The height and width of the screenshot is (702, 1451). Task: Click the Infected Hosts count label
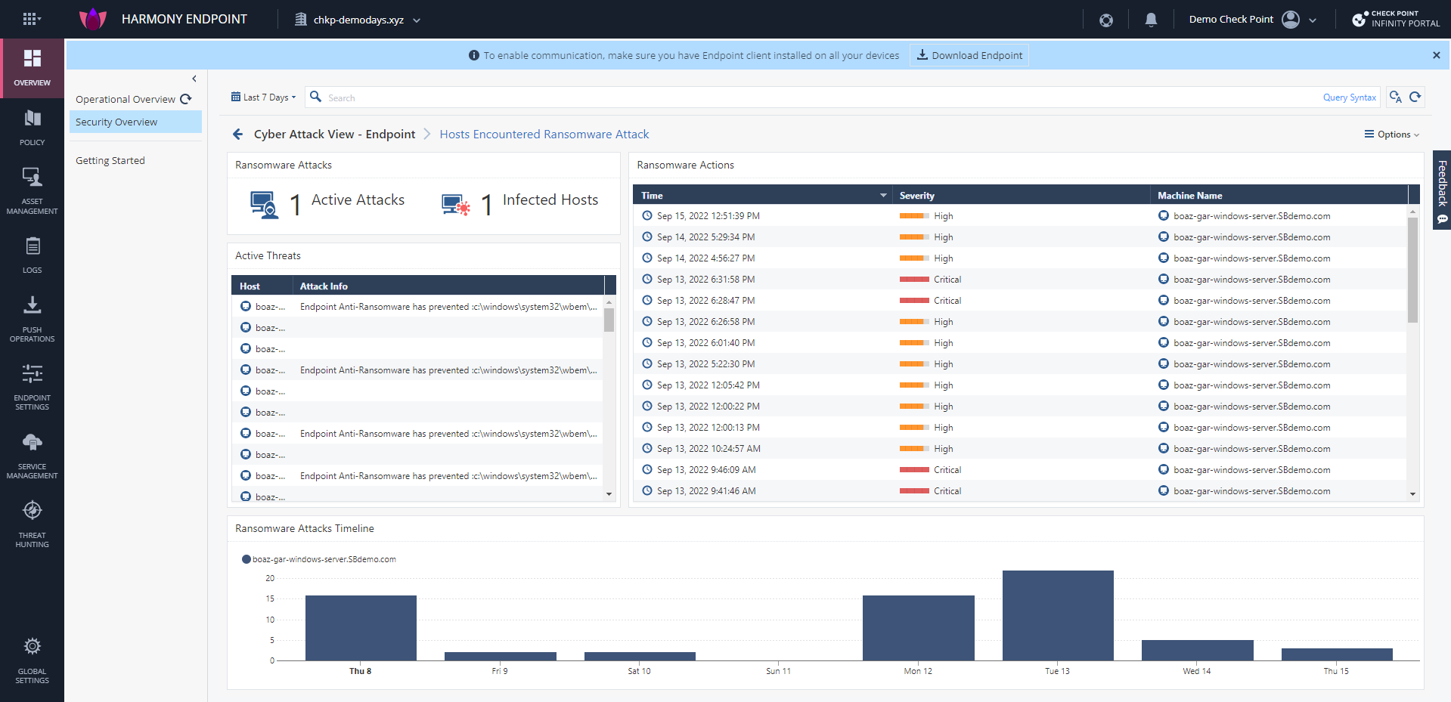[x=550, y=199]
